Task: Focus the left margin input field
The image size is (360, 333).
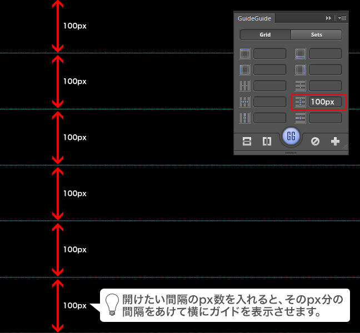Action: pyautogui.click(x=270, y=70)
